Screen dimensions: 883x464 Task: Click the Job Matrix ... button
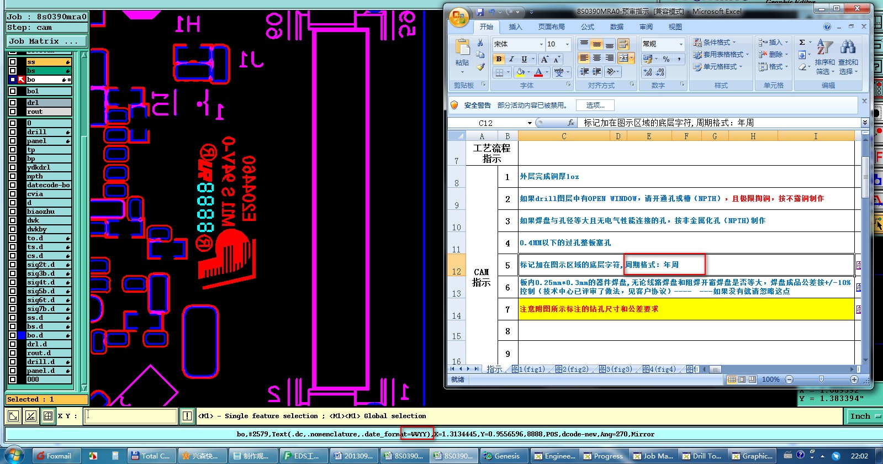[47, 41]
